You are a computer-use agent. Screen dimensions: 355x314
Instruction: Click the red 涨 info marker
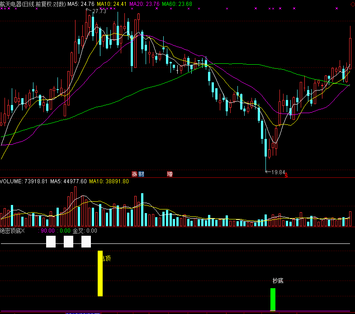[134, 174]
